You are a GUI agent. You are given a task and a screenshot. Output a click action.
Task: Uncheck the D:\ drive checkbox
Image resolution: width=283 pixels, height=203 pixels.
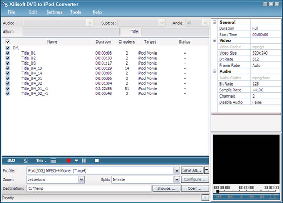(x=7, y=48)
